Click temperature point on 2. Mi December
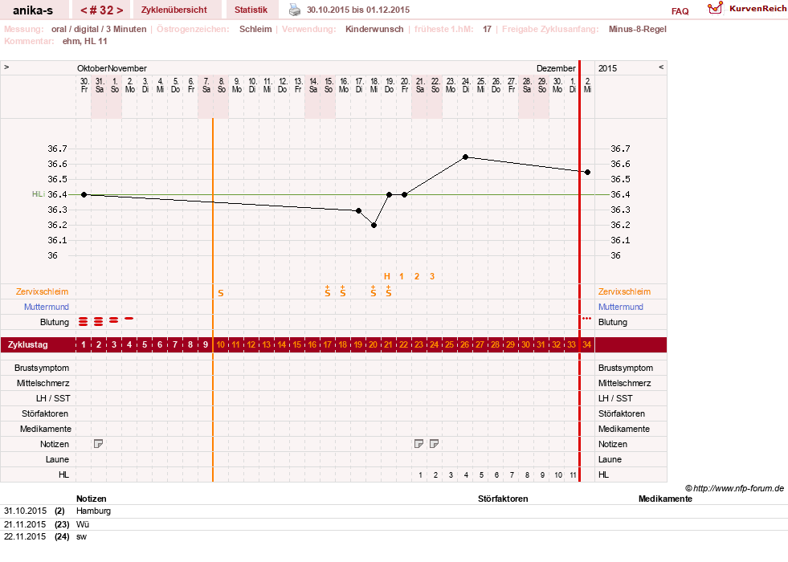The height and width of the screenshot is (562, 788). point(587,173)
